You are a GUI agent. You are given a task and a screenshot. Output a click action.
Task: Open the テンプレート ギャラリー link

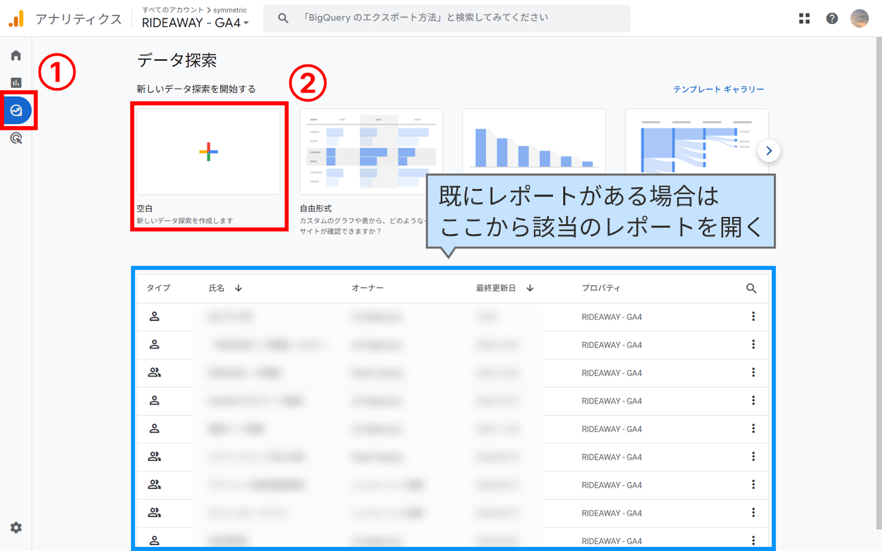tap(718, 89)
